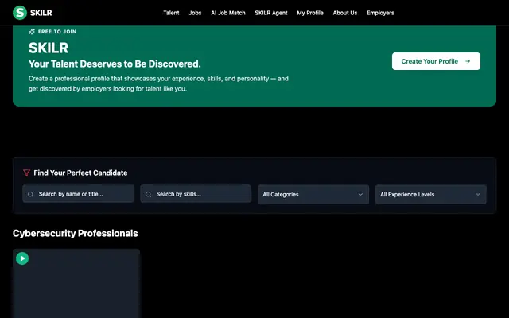The image size is (509, 318).
Task: Go to the Jobs page
Action: coord(195,13)
